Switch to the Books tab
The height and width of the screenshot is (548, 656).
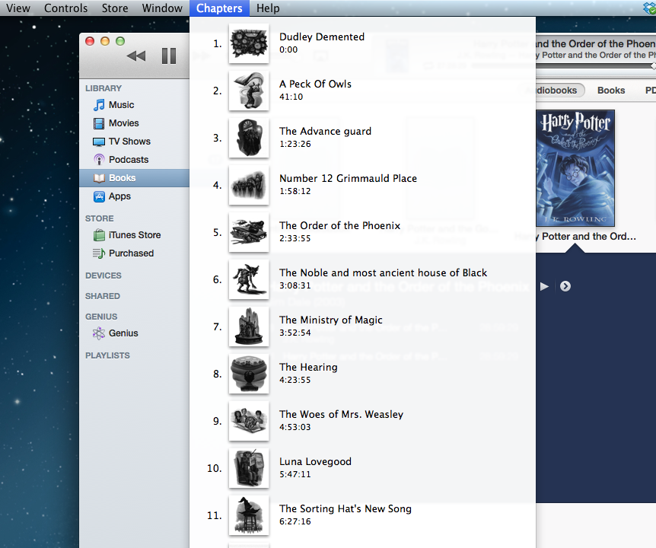click(611, 91)
